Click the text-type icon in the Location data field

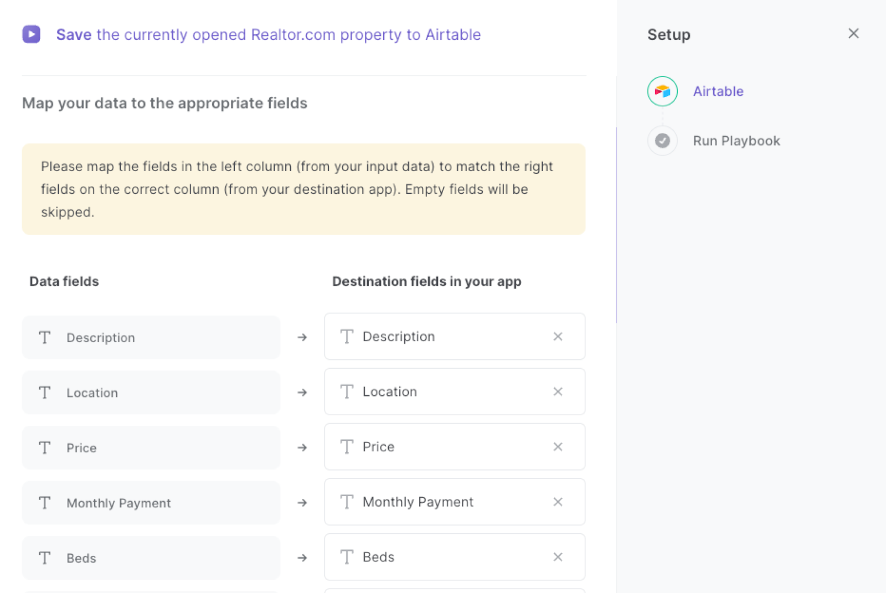tap(45, 393)
